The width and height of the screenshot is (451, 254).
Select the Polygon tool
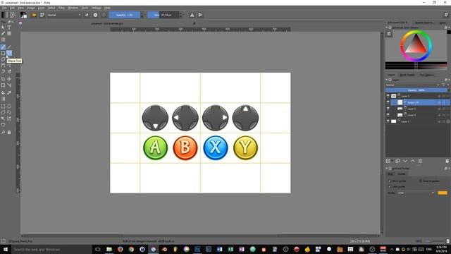coord(3,59)
